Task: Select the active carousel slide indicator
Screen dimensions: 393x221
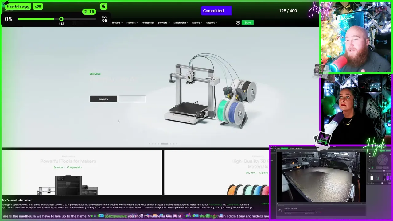Action: (165, 144)
